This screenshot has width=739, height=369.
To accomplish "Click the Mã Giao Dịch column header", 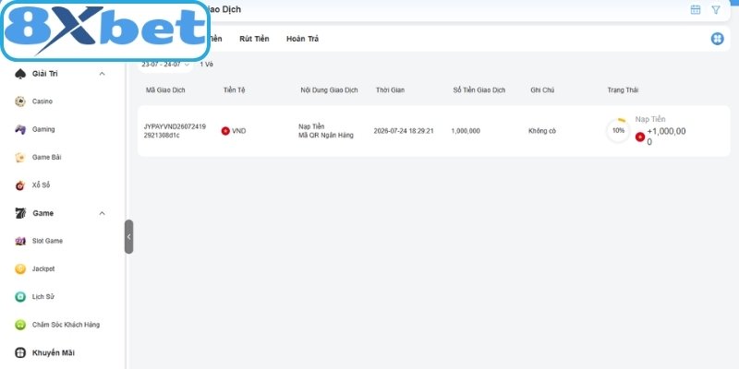I will (x=165, y=89).
